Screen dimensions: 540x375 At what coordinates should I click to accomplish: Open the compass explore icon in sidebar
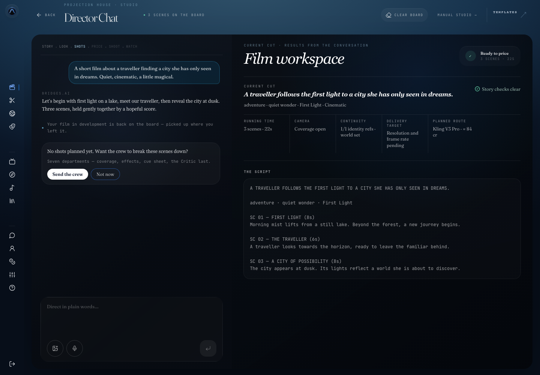[12, 175]
